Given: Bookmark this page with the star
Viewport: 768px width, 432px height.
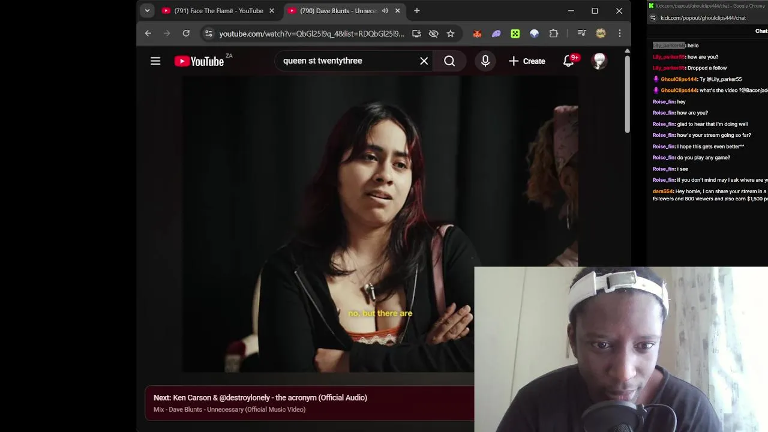Looking at the screenshot, I should coord(451,34).
